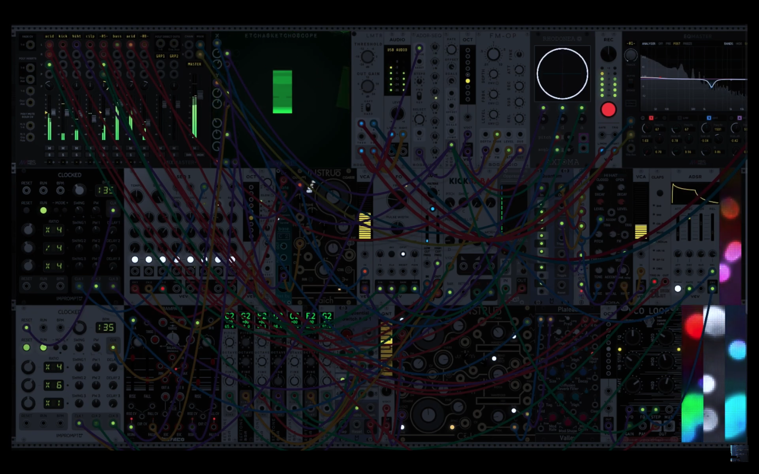
Task: Click the BPM 135 display on lower CLOCKED
Action: coord(105,327)
